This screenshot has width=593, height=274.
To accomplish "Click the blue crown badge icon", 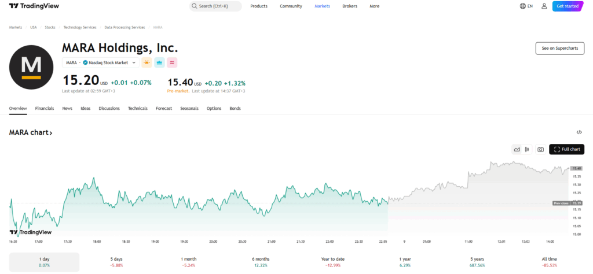I will click(159, 62).
